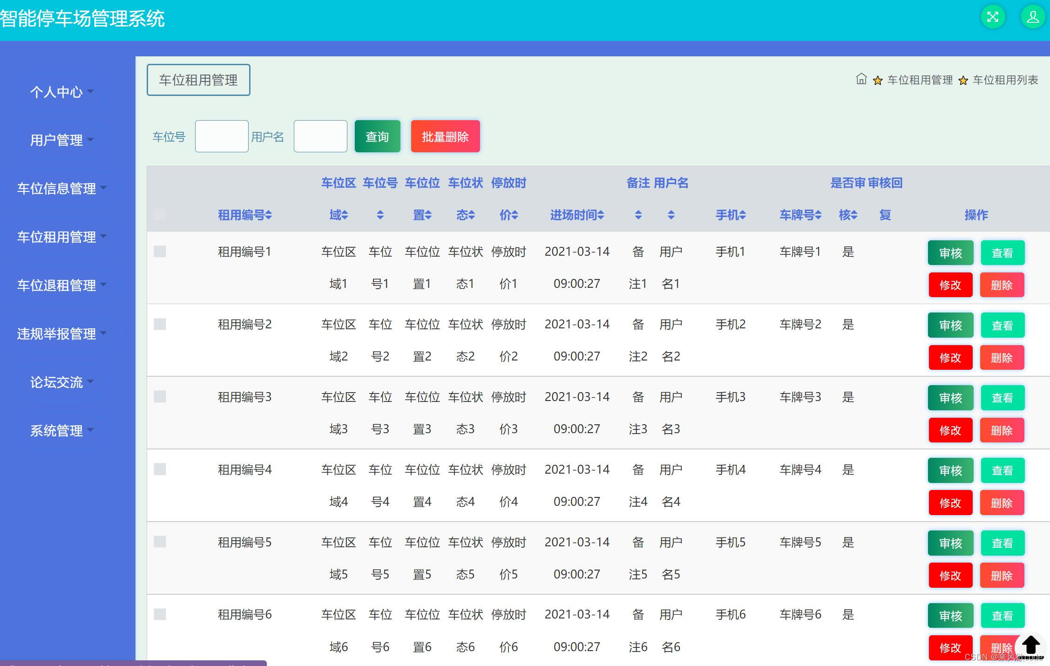
Task: Click the star icon beside 车位租用列表 breadcrumb
Action: pyautogui.click(x=962, y=80)
